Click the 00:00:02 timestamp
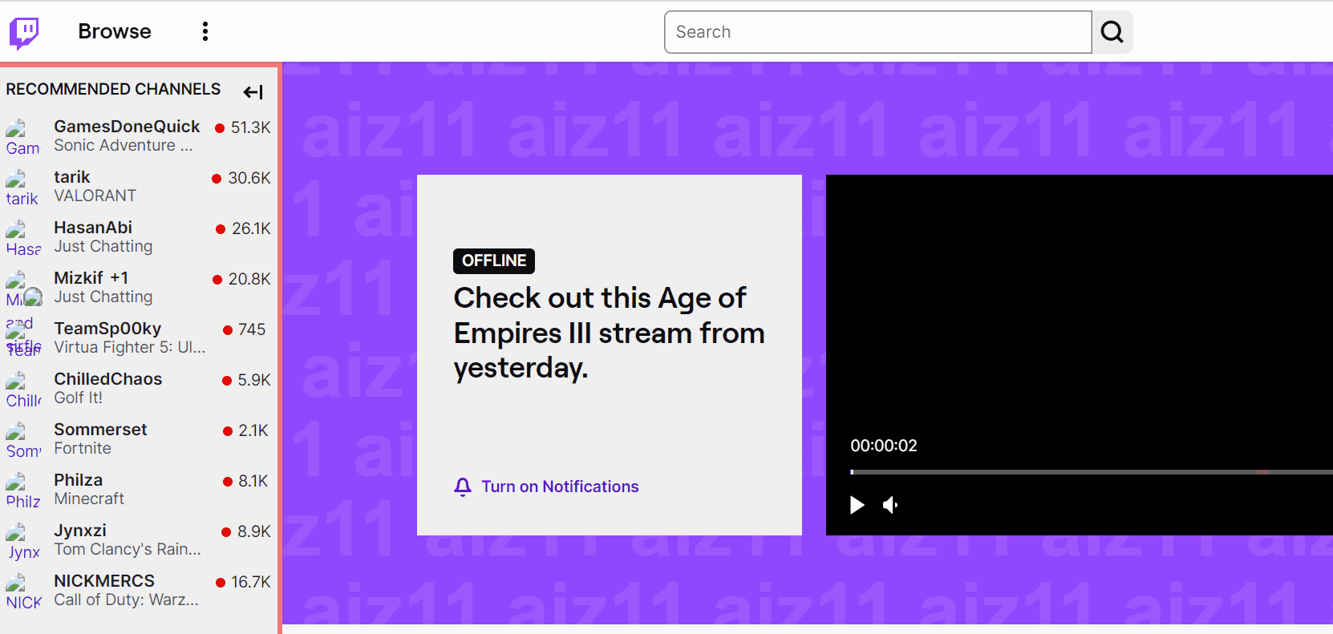This screenshot has width=1333, height=634. click(884, 446)
